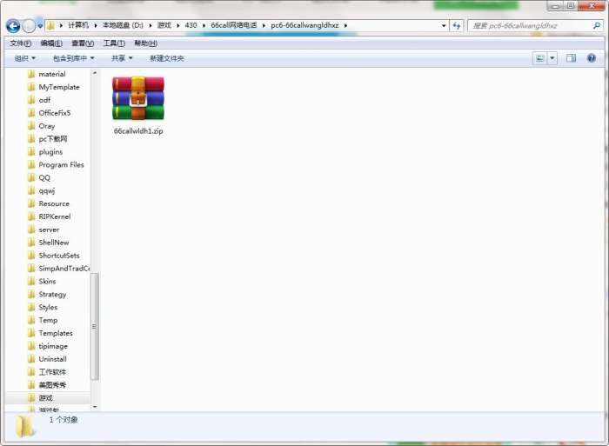Click the 新建文件夹 button
Image resolution: width=609 pixels, height=446 pixels.
[167, 58]
